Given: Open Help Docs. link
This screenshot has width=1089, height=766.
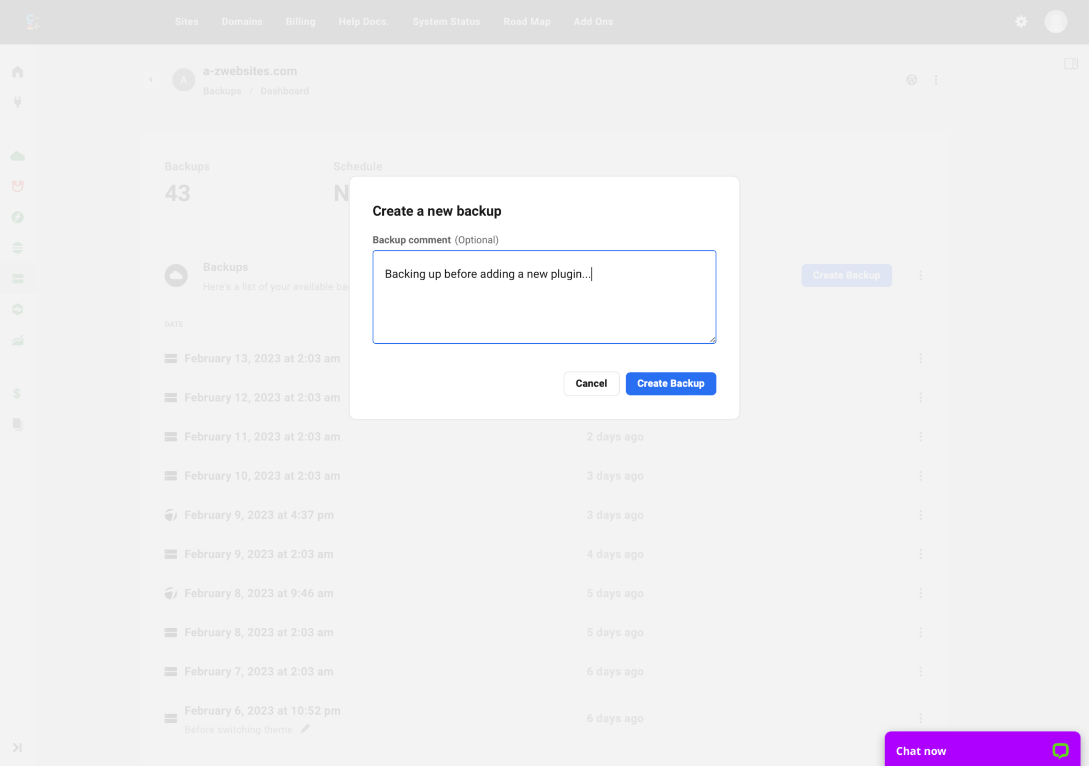Looking at the screenshot, I should pos(364,22).
